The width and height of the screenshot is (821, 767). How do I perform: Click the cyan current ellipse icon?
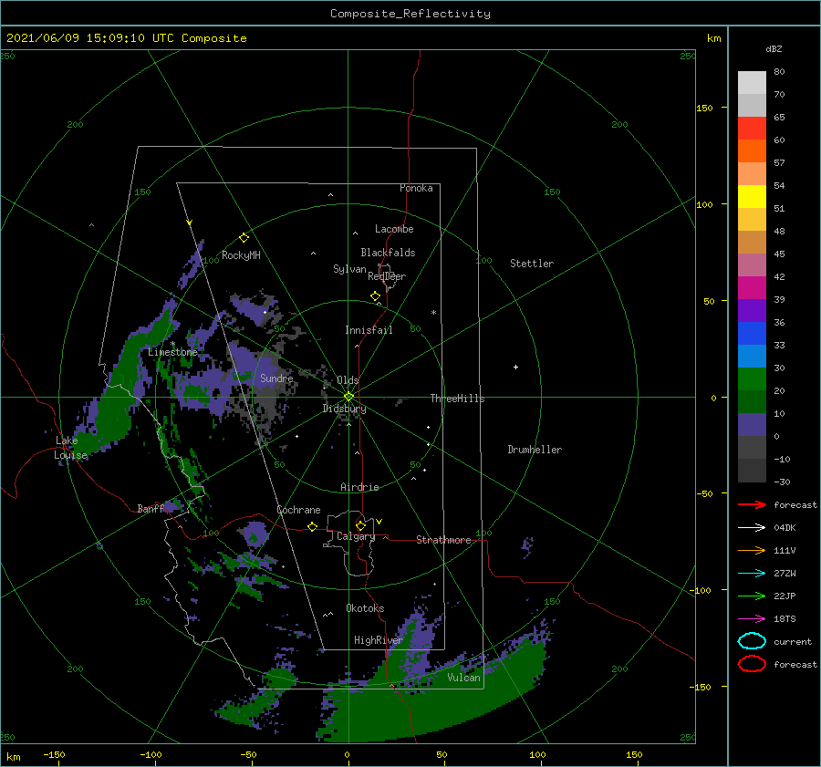tap(752, 641)
